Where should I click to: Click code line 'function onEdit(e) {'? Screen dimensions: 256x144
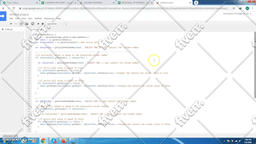44,35
